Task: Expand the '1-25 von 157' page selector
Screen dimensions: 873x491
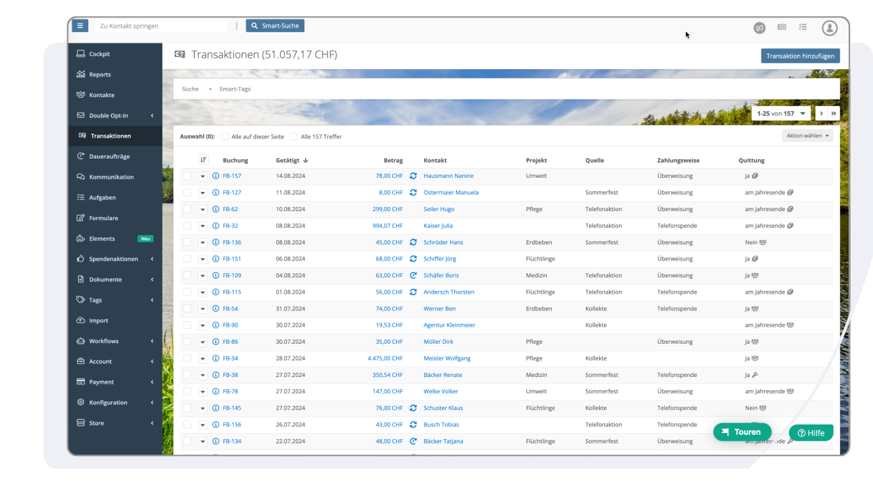Action: click(x=781, y=113)
